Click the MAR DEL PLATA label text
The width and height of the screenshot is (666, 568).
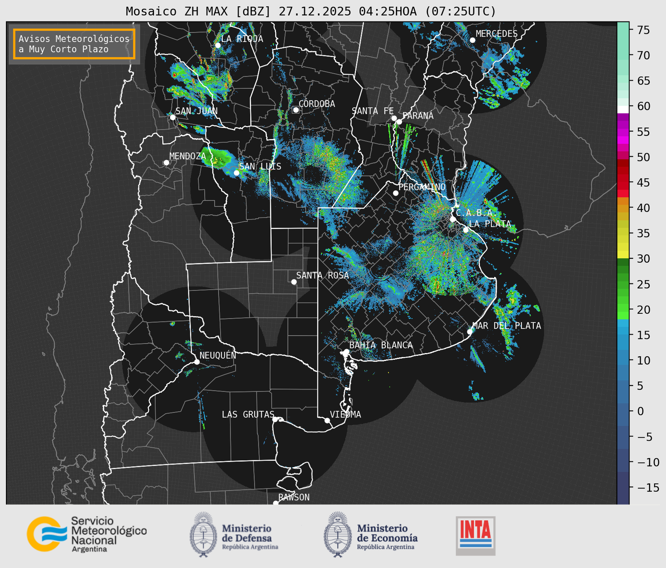[x=507, y=325]
